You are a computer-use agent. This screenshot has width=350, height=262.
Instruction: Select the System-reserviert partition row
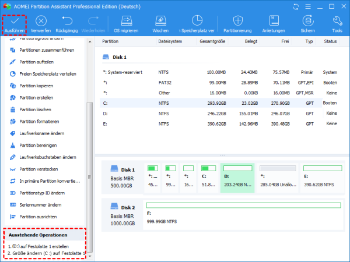pyautogui.click(x=220, y=72)
